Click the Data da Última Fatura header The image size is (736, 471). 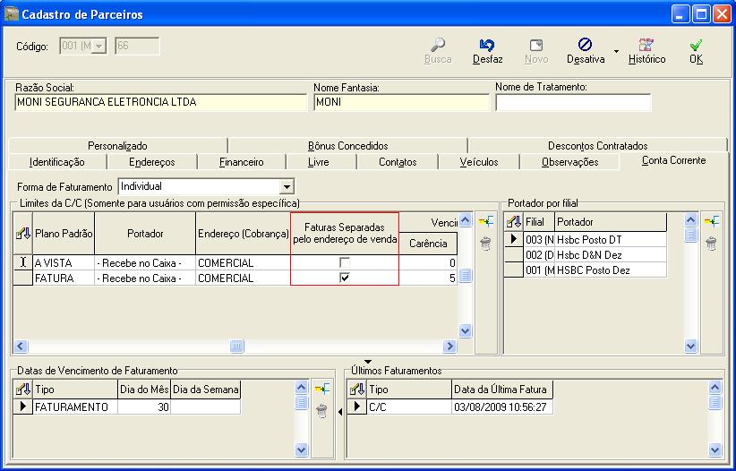coord(501,390)
